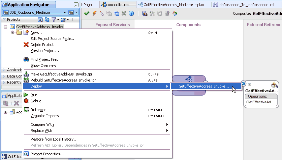
Task: Choose Run from the context menu
Action: tap(34, 95)
